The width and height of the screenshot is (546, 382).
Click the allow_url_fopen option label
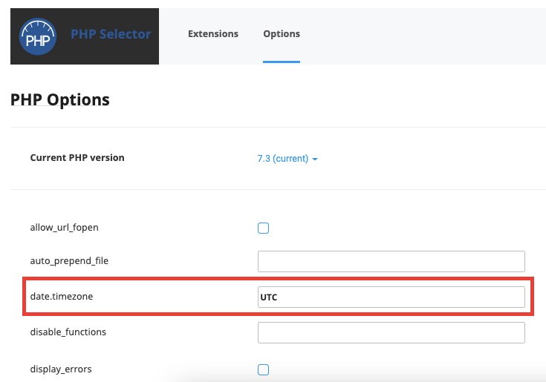pyautogui.click(x=64, y=228)
